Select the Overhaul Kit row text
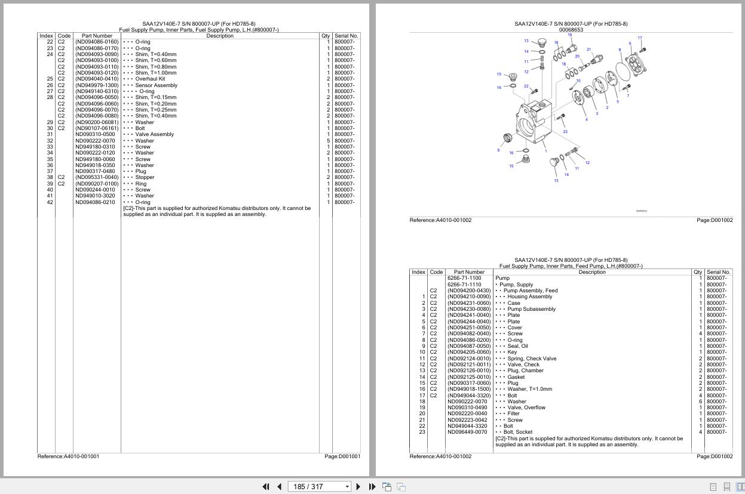This screenshot has width=745, height=494. pyautogui.click(x=150, y=79)
